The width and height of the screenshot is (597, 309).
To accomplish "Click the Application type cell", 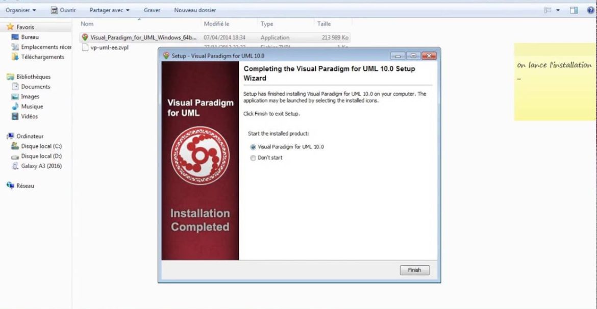I will pos(275,38).
